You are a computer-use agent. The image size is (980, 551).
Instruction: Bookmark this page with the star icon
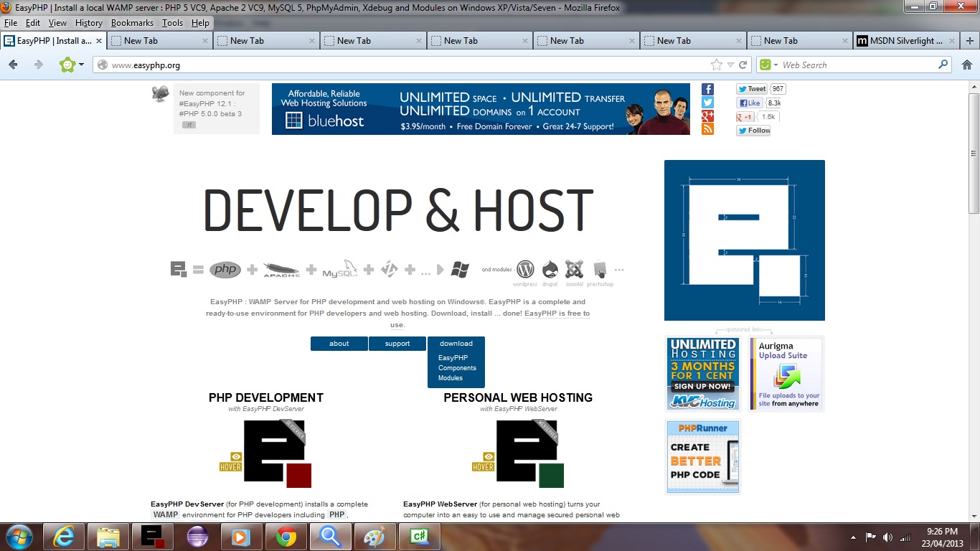[717, 65]
